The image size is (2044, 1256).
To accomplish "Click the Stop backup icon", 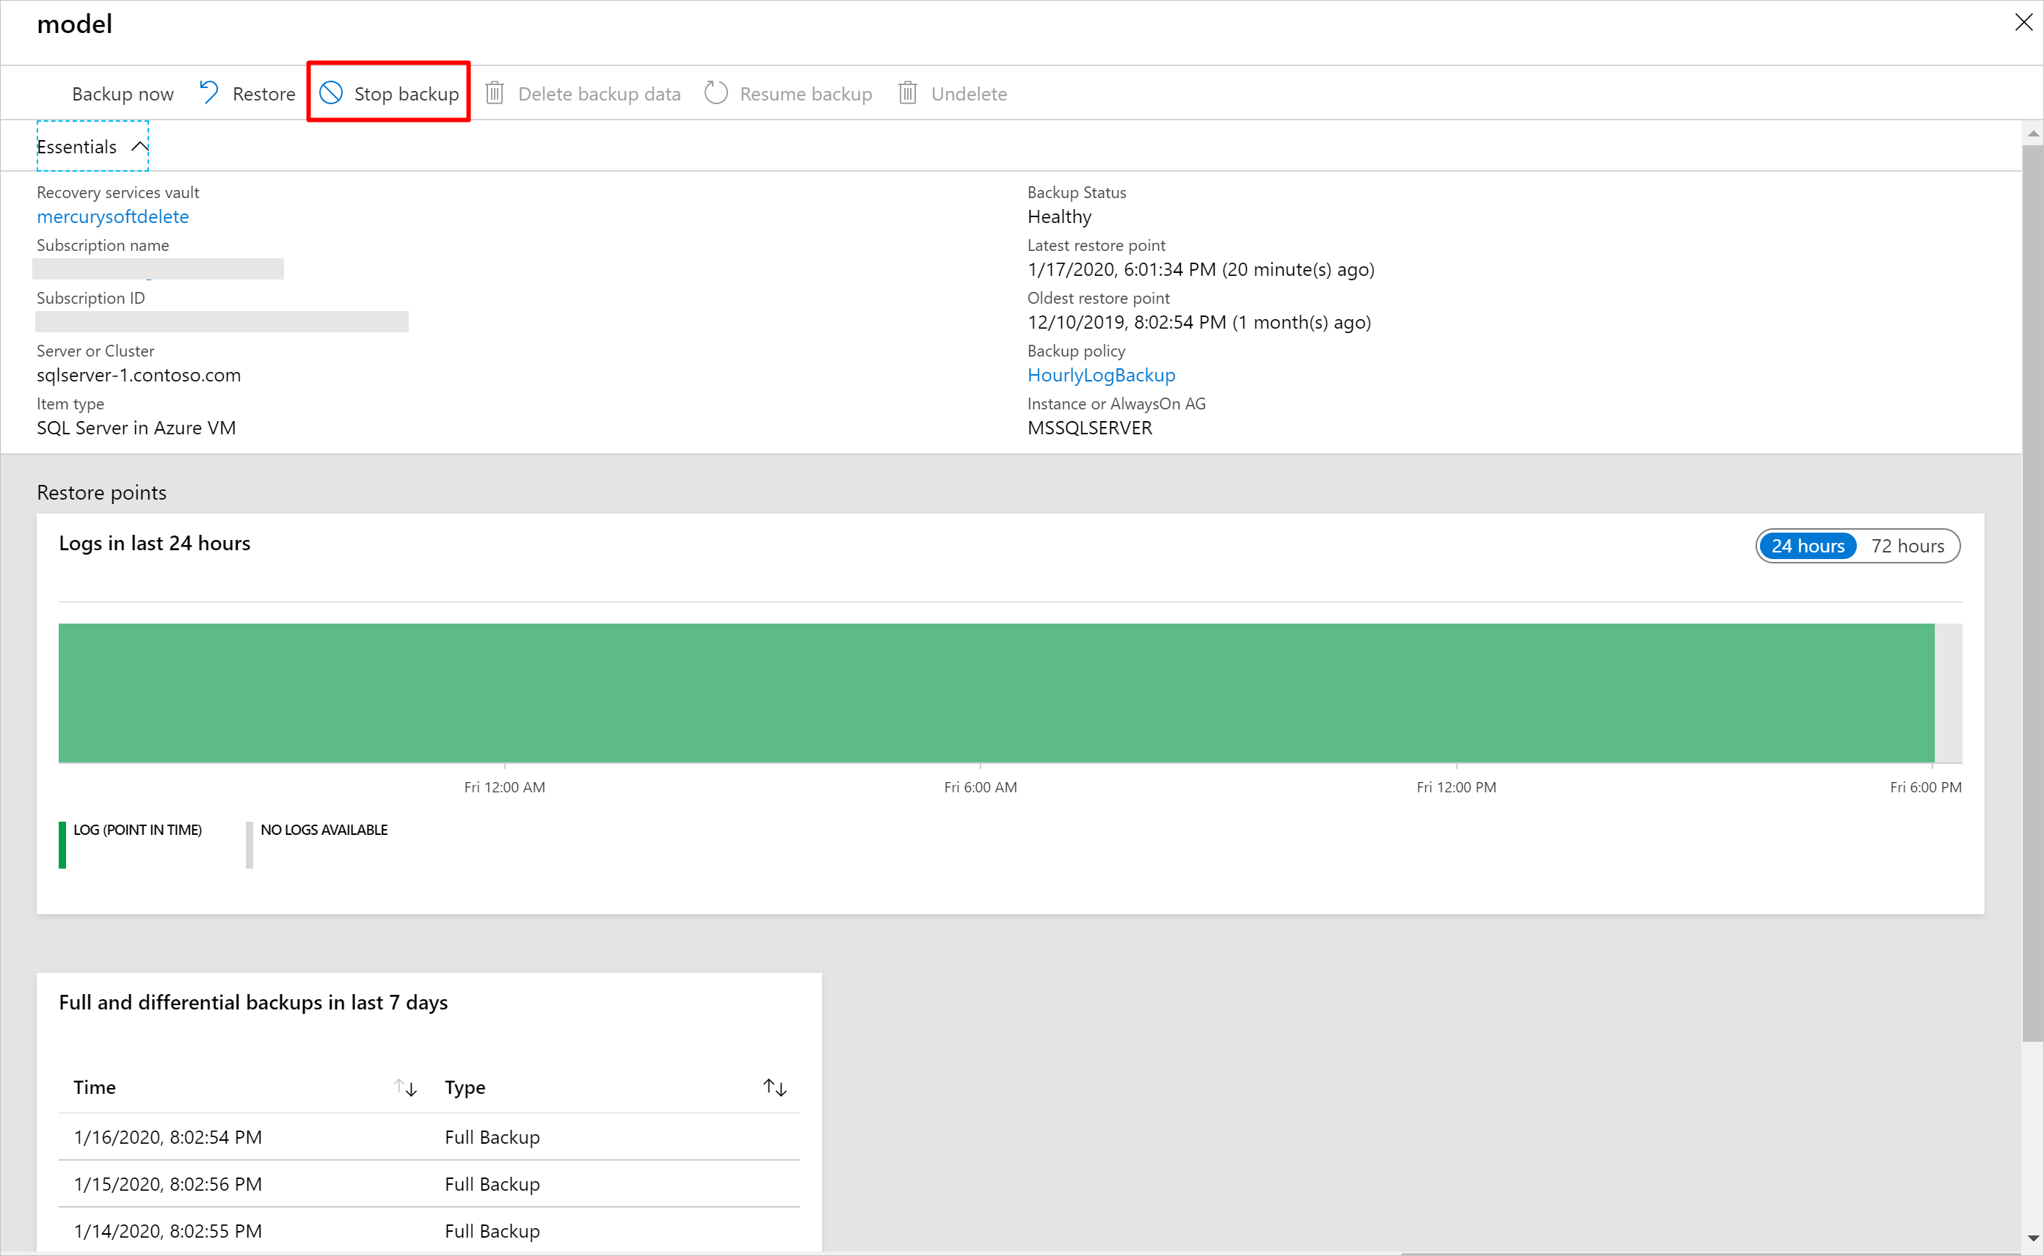I will click(333, 92).
